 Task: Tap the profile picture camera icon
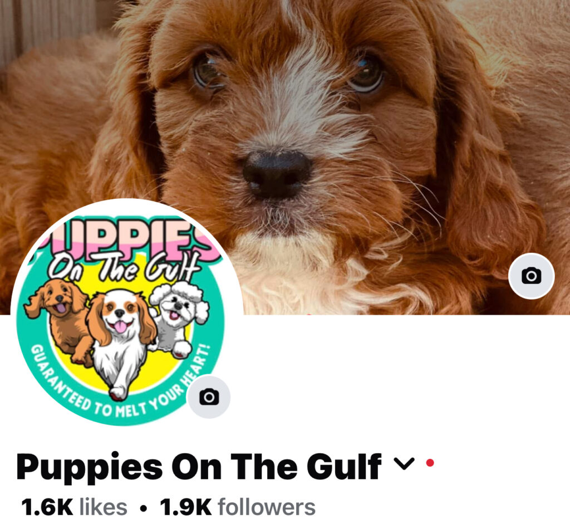(x=209, y=397)
